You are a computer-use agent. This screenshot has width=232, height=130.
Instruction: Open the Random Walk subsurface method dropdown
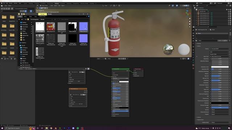219,54
